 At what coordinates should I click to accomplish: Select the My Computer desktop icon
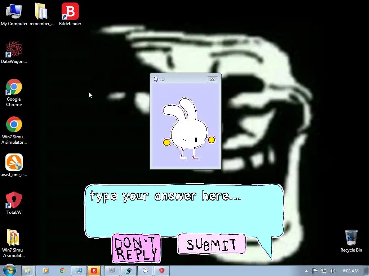(14, 14)
